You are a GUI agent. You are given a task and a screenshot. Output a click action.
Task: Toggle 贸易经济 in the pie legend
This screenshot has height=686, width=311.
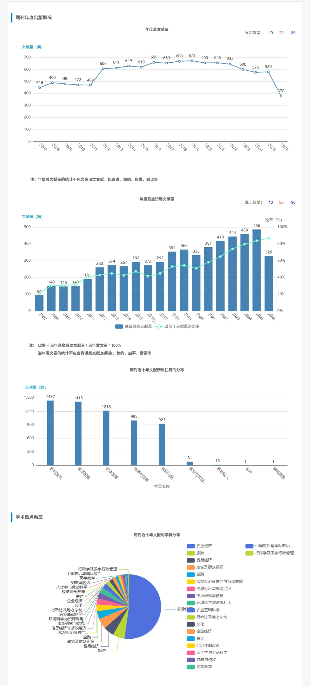coord(199,560)
